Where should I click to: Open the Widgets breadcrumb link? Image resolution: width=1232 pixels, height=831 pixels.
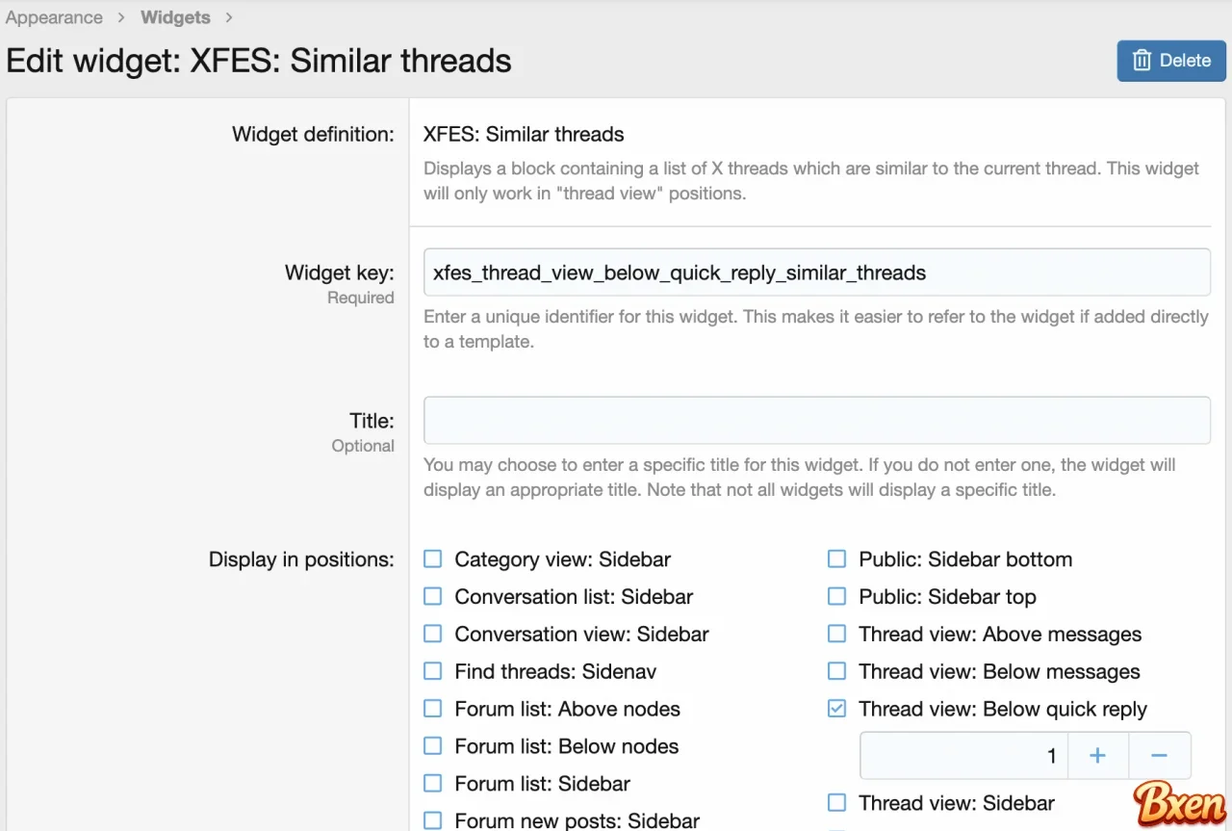(175, 16)
